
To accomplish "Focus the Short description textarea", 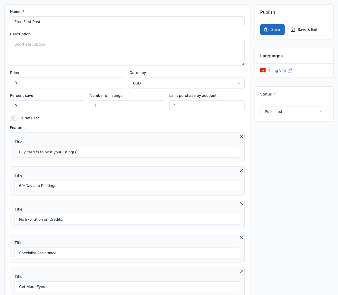I will 127,52.
